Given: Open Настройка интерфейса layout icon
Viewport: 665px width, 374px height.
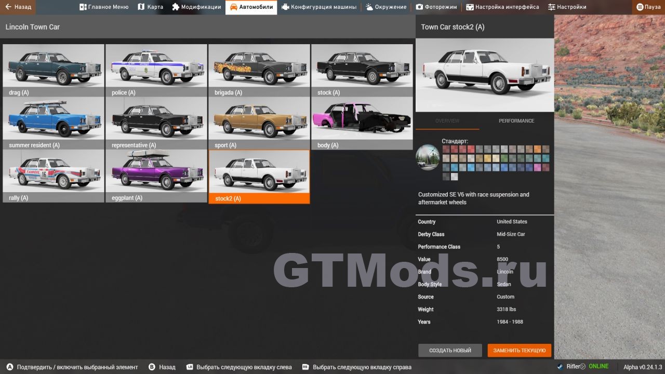Looking at the screenshot, I should pyautogui.click(x=470, y=7).
